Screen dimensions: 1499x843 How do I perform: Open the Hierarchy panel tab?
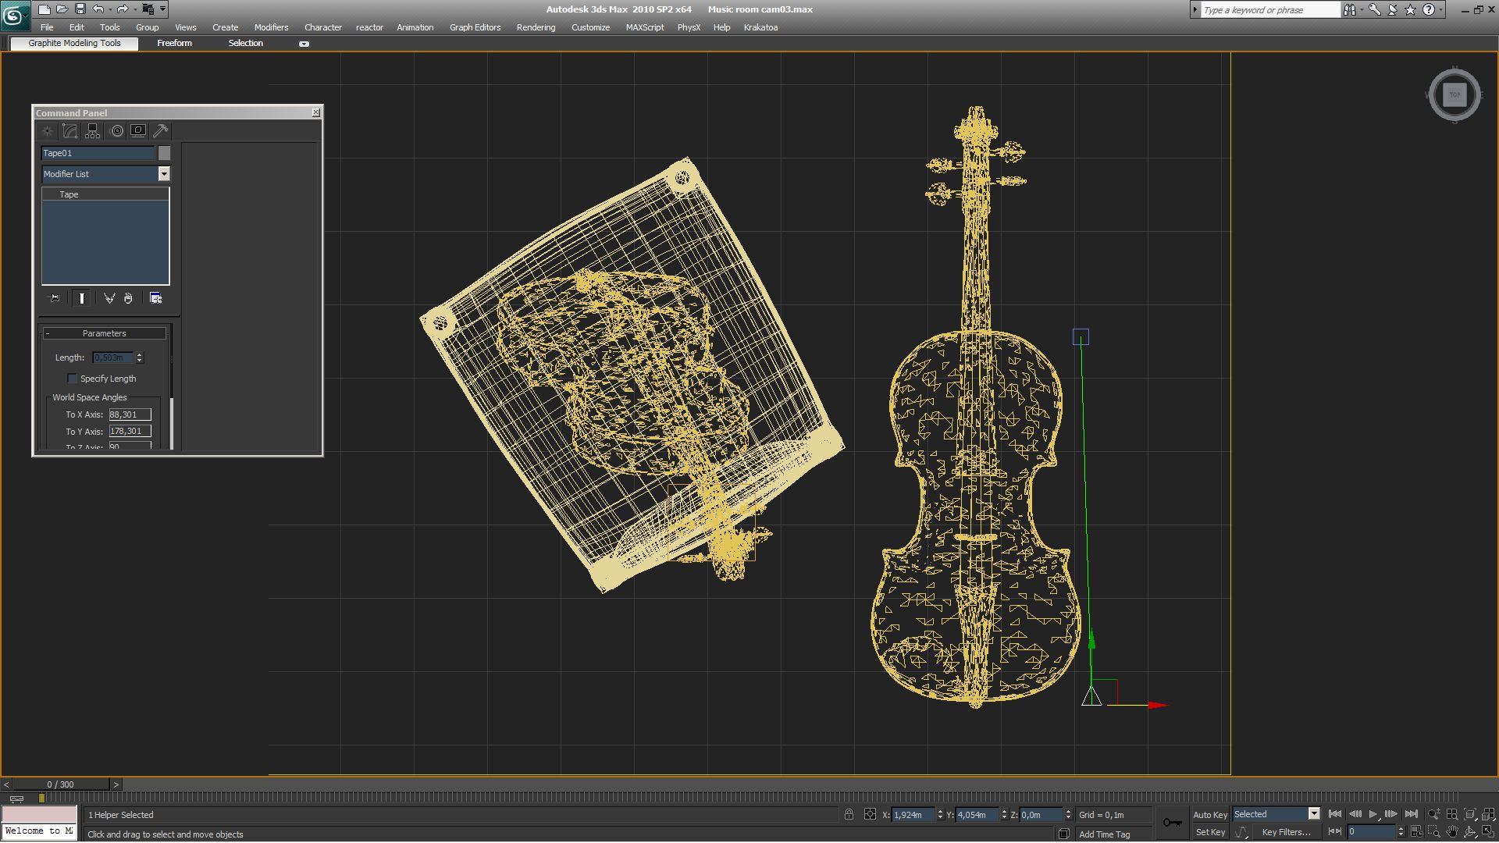[x=93, y=131]
